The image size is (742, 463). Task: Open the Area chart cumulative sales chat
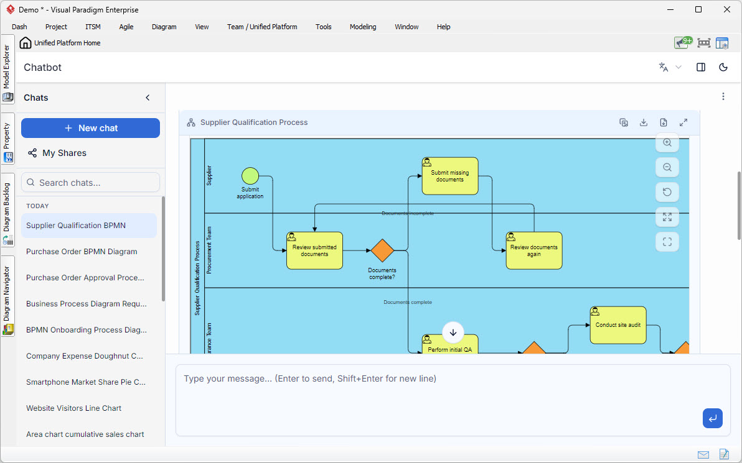89,434
